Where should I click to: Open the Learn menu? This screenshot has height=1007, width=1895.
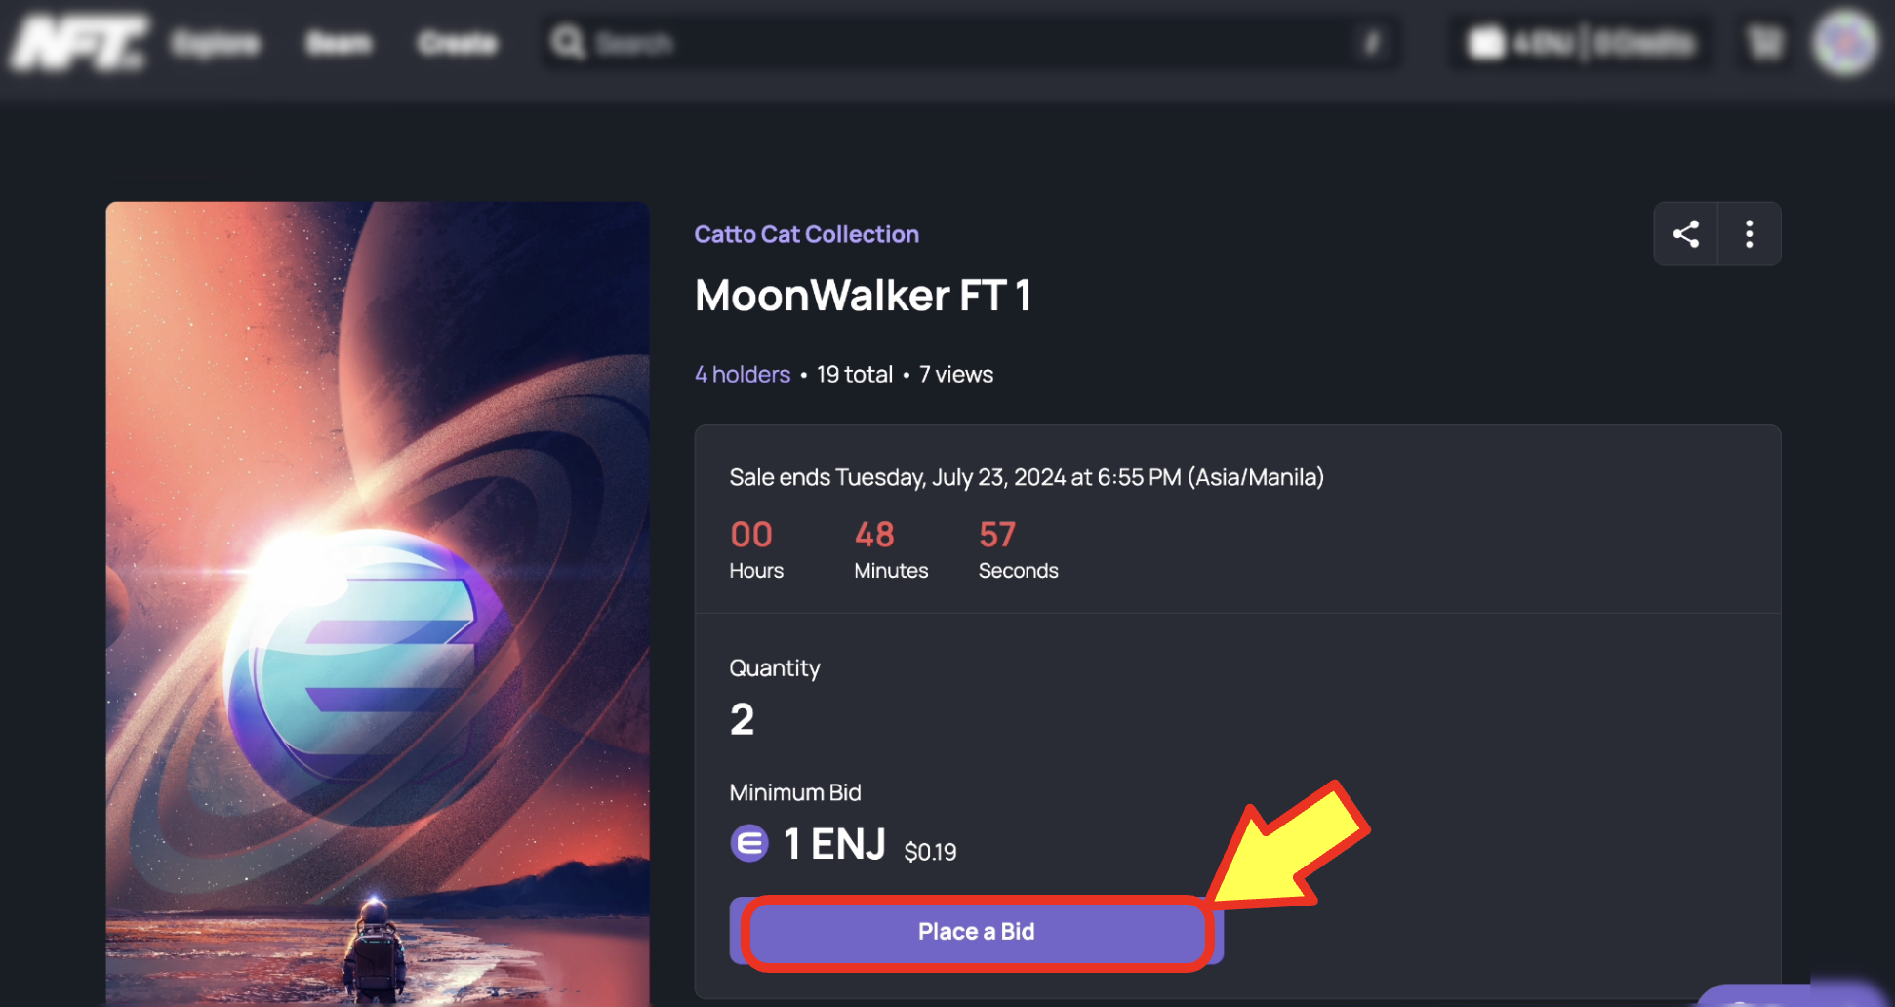(x=339, y=42)
